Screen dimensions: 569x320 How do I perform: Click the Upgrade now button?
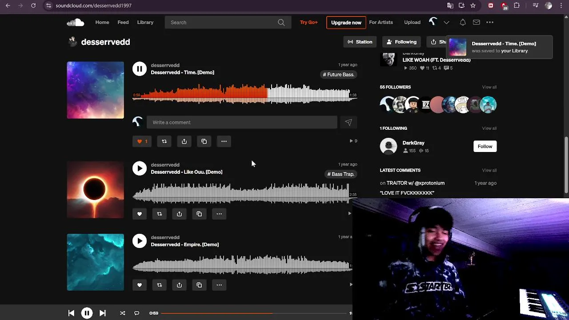tap(346, 22)
